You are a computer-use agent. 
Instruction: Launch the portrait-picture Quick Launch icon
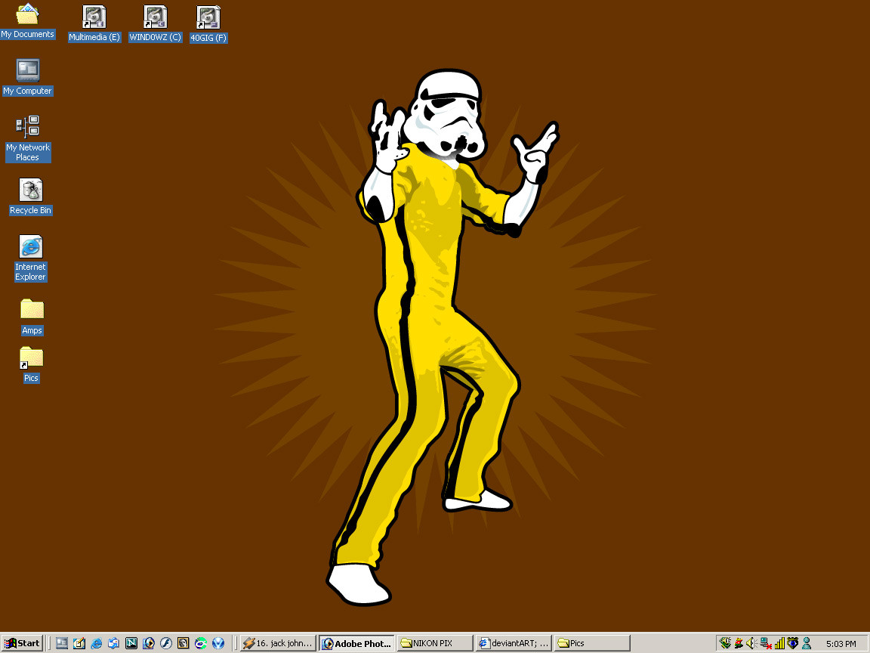click(183, 643)
